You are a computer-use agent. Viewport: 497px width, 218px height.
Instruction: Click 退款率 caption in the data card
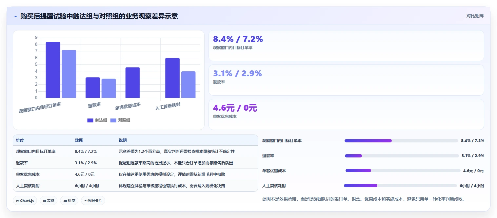pyautogui.click(x=219, y=82)
